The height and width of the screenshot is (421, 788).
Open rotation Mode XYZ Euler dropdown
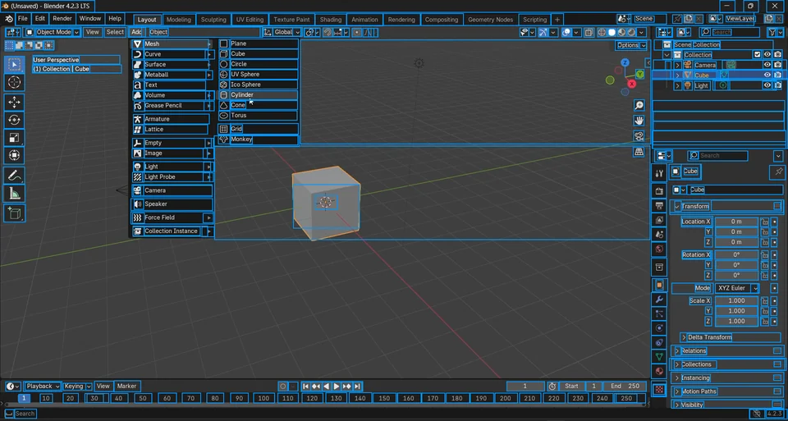point(737,288)
